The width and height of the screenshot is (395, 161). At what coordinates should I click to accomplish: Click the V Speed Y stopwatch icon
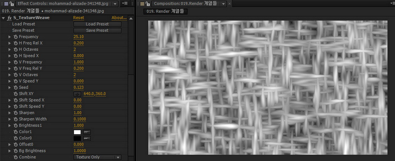pyautogui.click(x=16, y=81)
